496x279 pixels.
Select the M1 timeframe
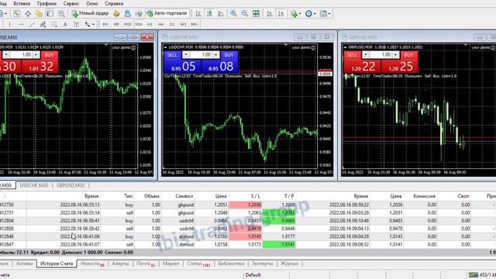(105, 24)
